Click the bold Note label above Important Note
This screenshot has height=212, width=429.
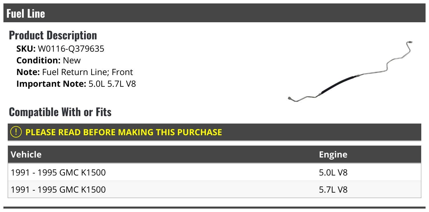pyautogui.click(x=28, y=72)
